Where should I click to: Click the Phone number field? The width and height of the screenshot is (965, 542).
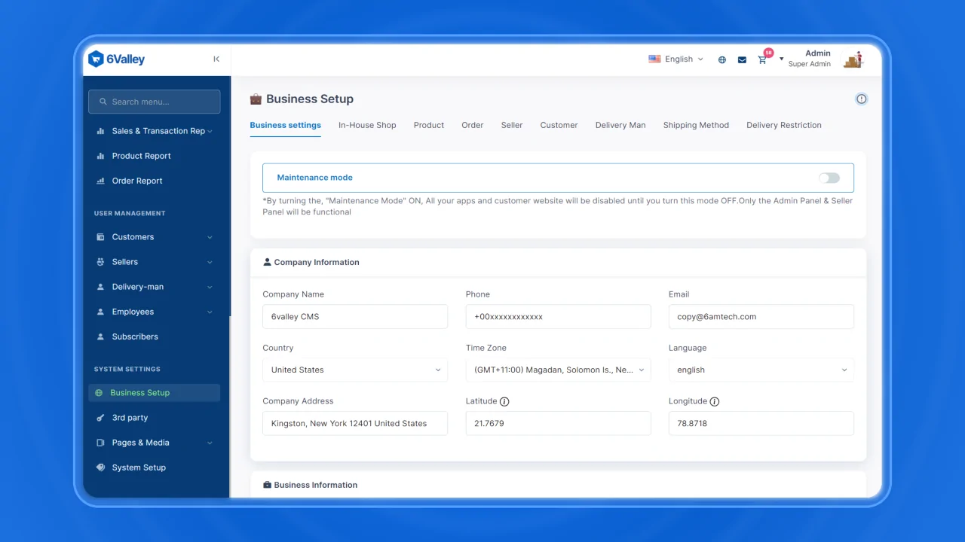pos(558,317)
